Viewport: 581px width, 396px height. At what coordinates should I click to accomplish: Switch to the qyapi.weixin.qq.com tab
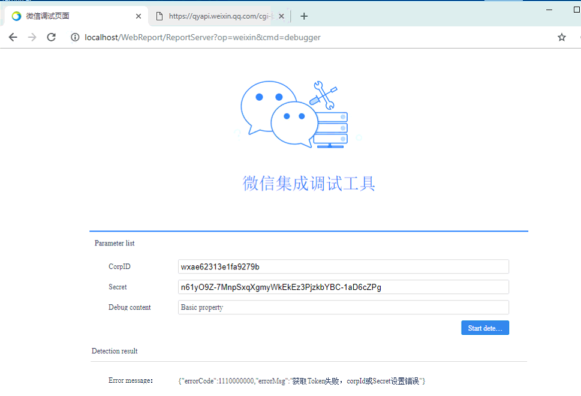219,16
